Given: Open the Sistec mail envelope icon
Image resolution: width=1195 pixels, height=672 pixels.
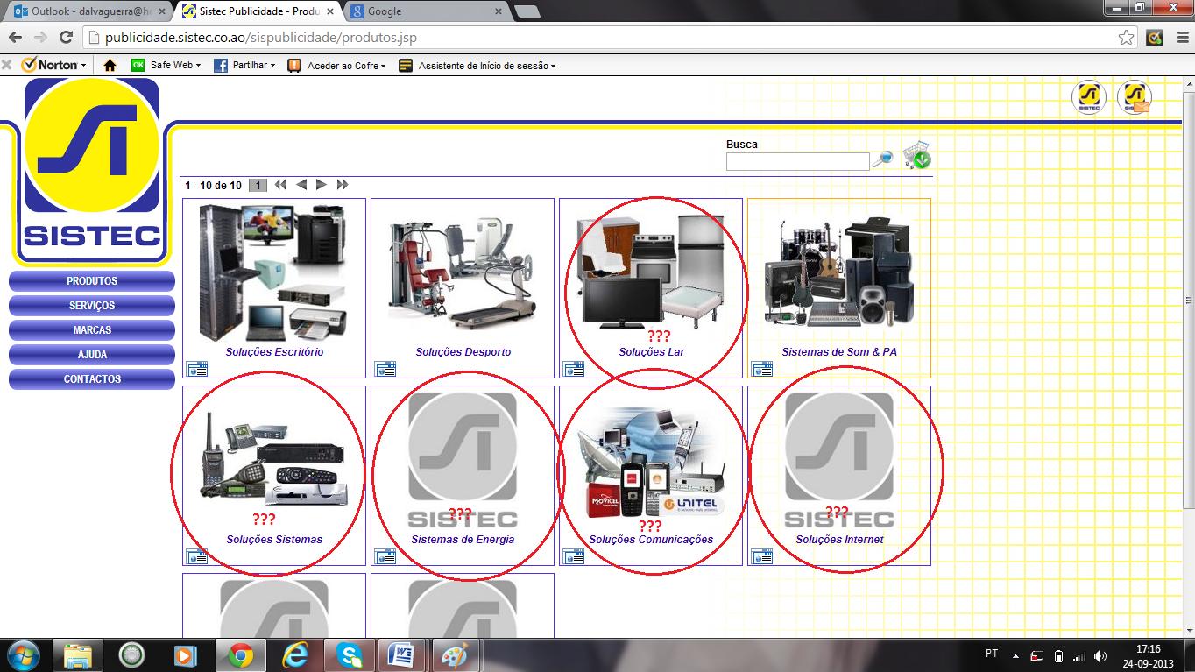Looking at the screenshot, I should pyautogui.click(x=1135, y=97).
